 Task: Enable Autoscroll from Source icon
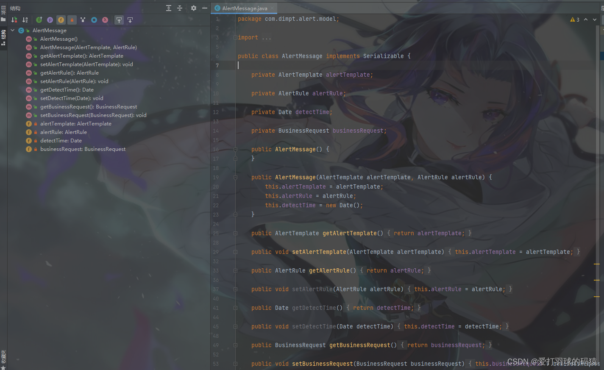click(x=130, y=20)
